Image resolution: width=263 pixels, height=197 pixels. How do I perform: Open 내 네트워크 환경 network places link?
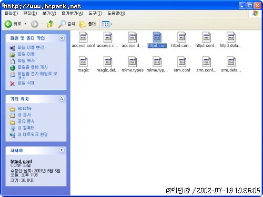pos(33,134)
